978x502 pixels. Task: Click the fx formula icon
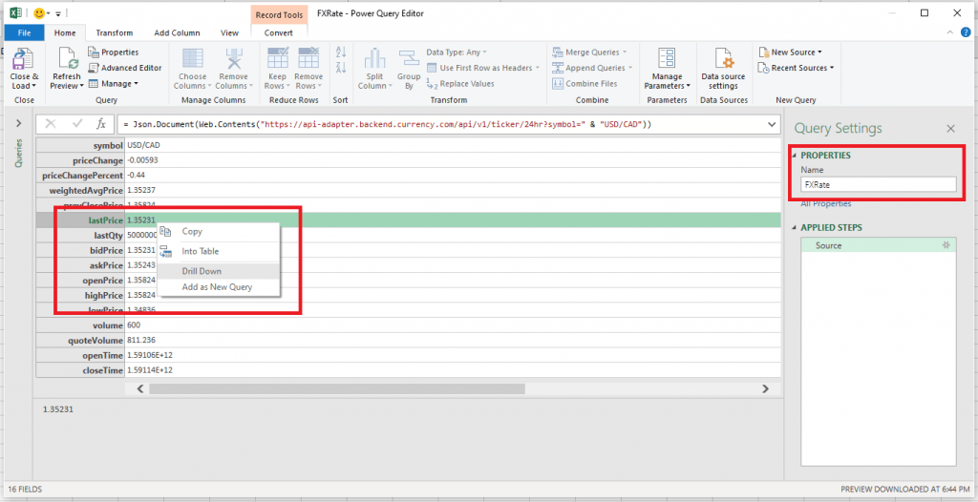coord(101,124)
